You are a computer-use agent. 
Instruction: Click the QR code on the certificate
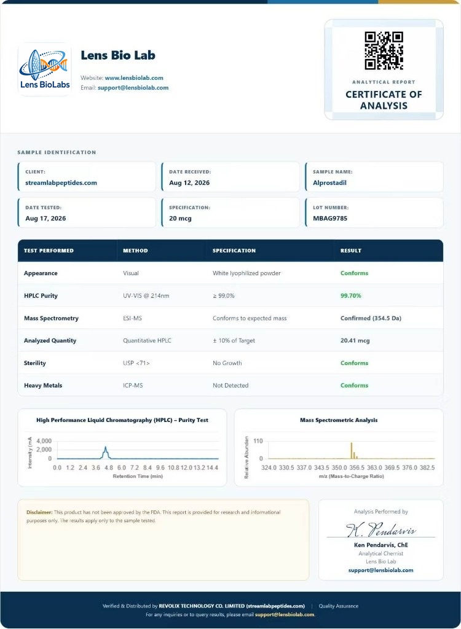click(x=384, y=51)
